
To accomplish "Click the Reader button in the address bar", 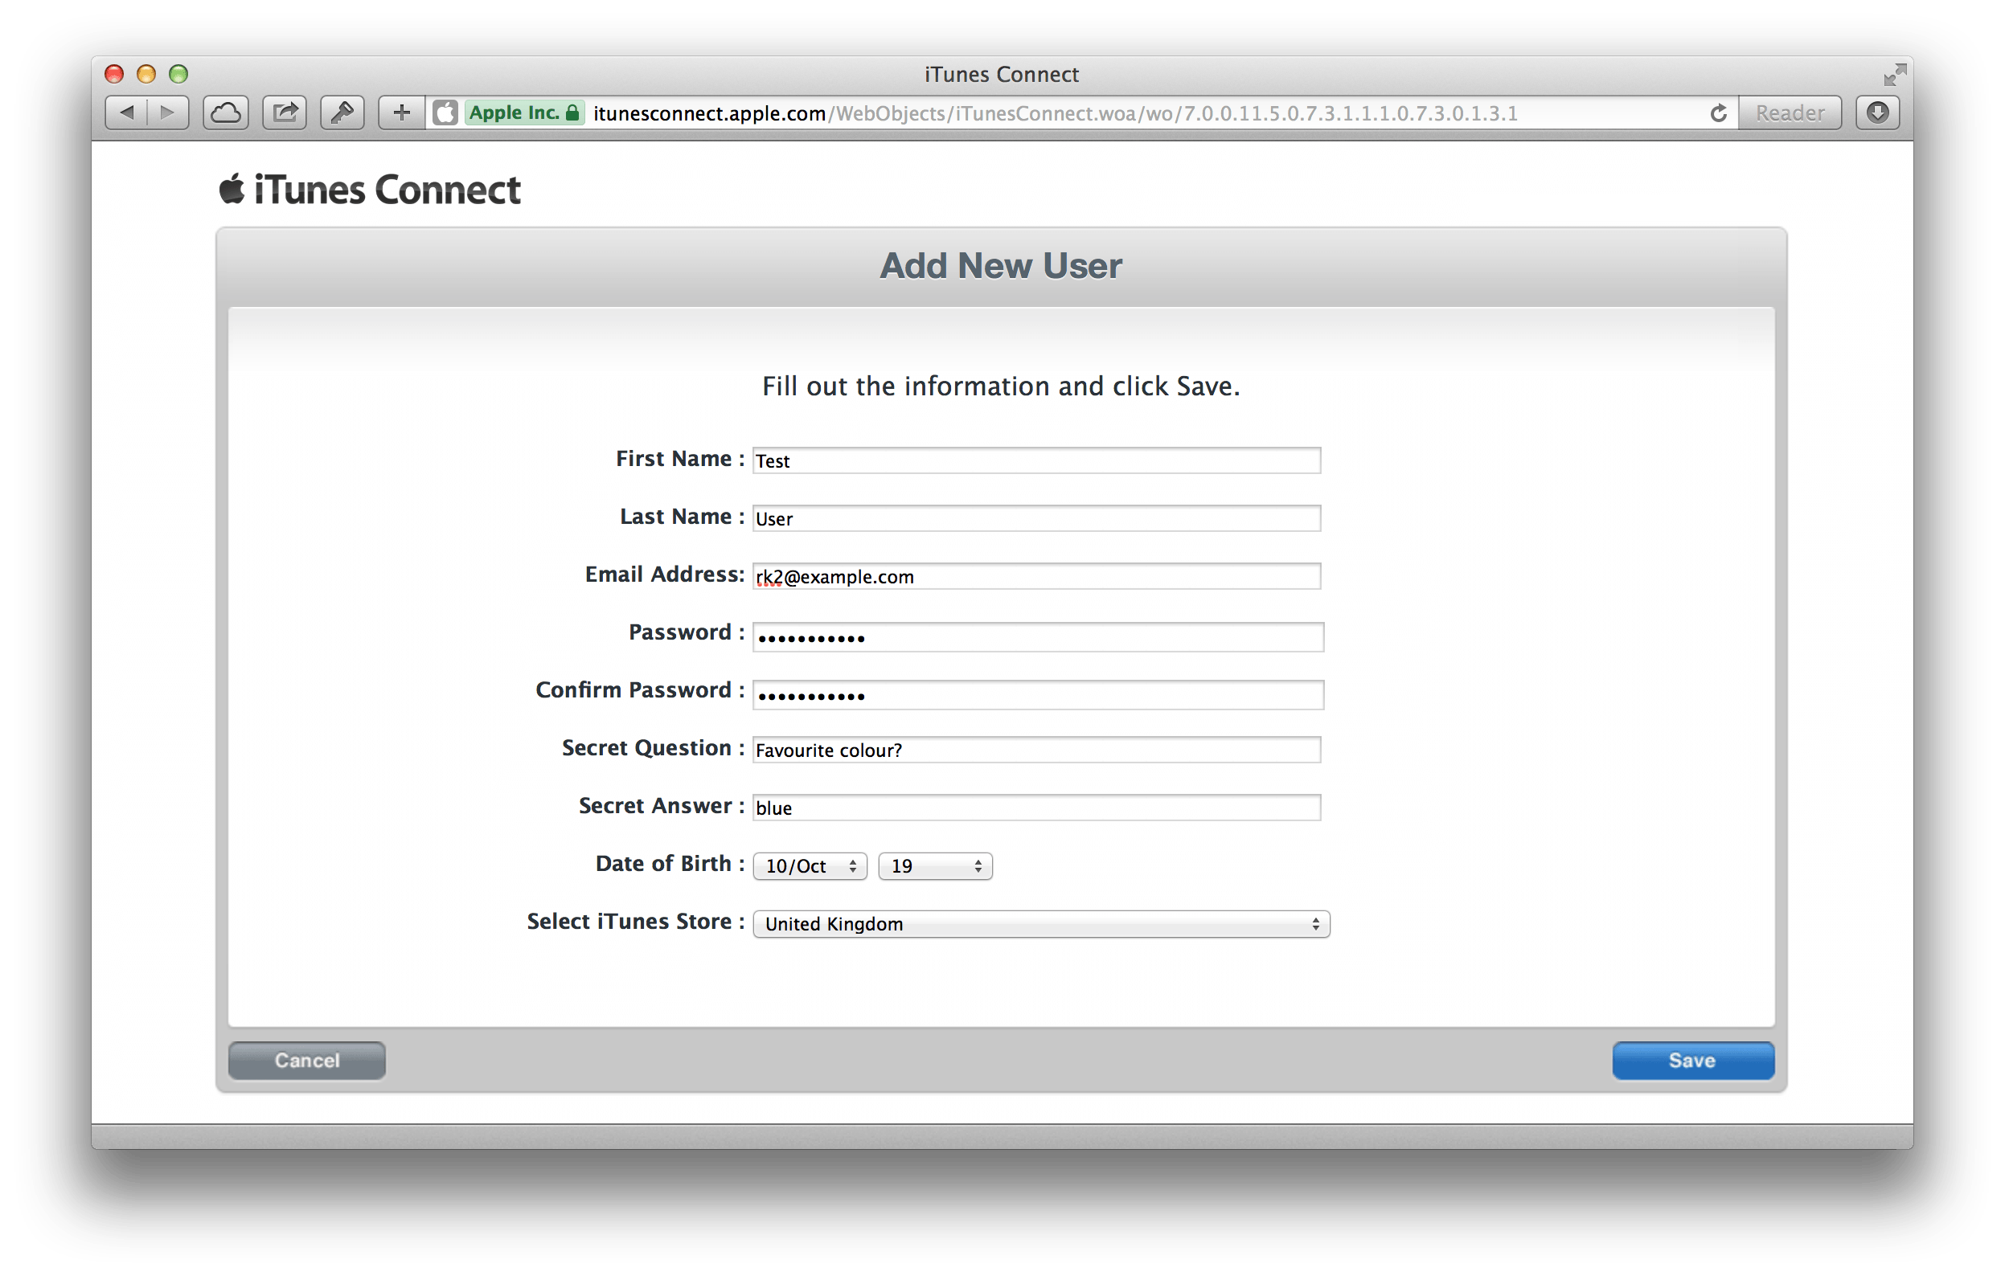I will pyautogui.click(x=1790, y=113).
